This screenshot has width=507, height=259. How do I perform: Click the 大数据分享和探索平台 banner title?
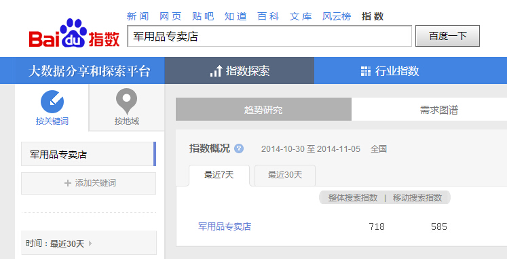click(x=90, y=71)
